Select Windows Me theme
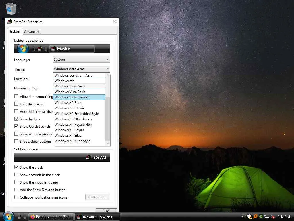 (x=79, y=81)
